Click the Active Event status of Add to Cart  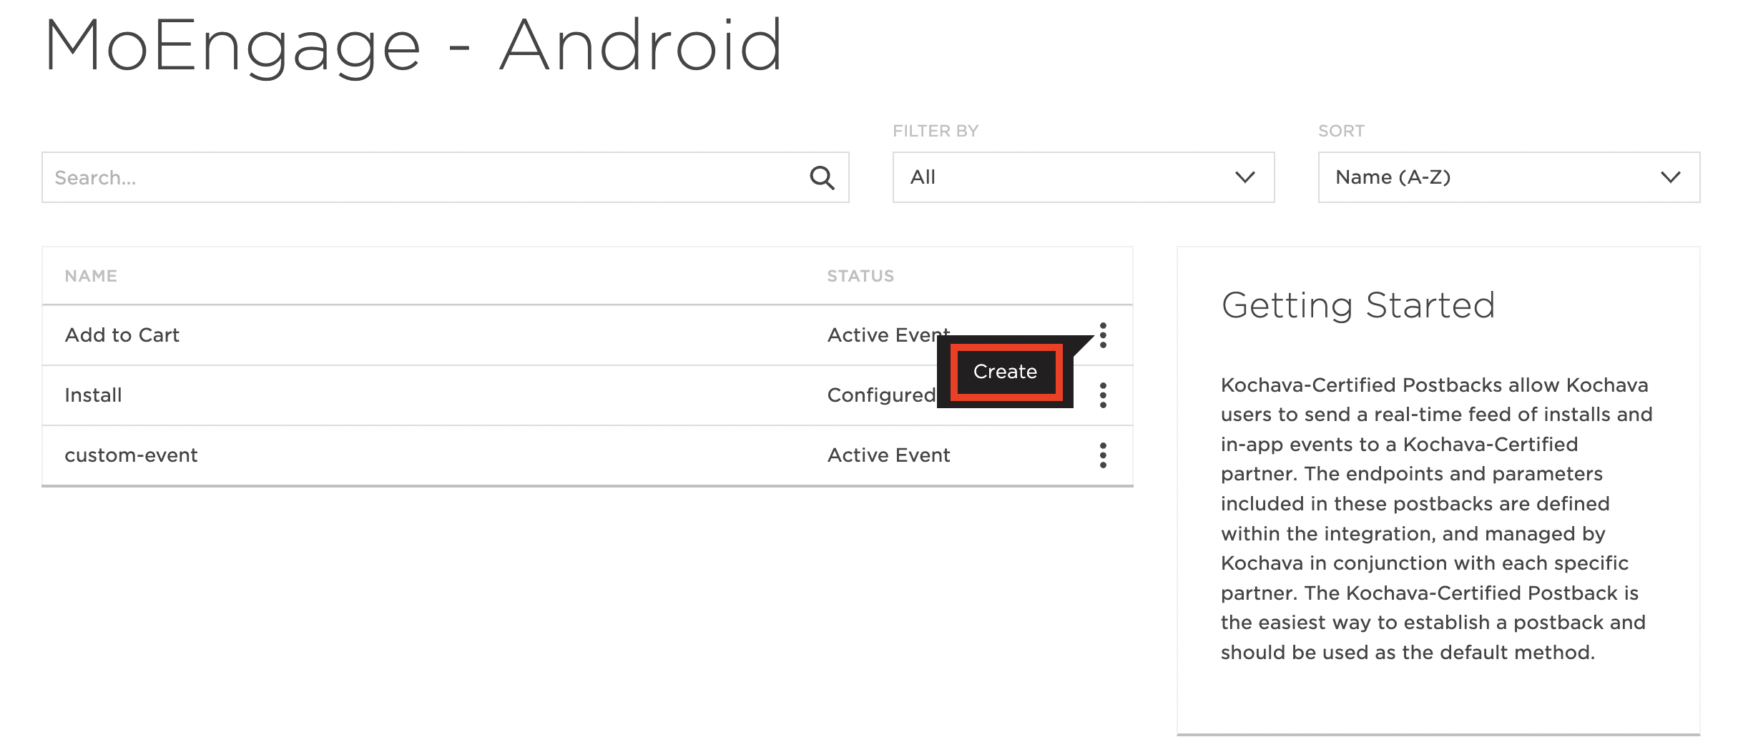888,335
